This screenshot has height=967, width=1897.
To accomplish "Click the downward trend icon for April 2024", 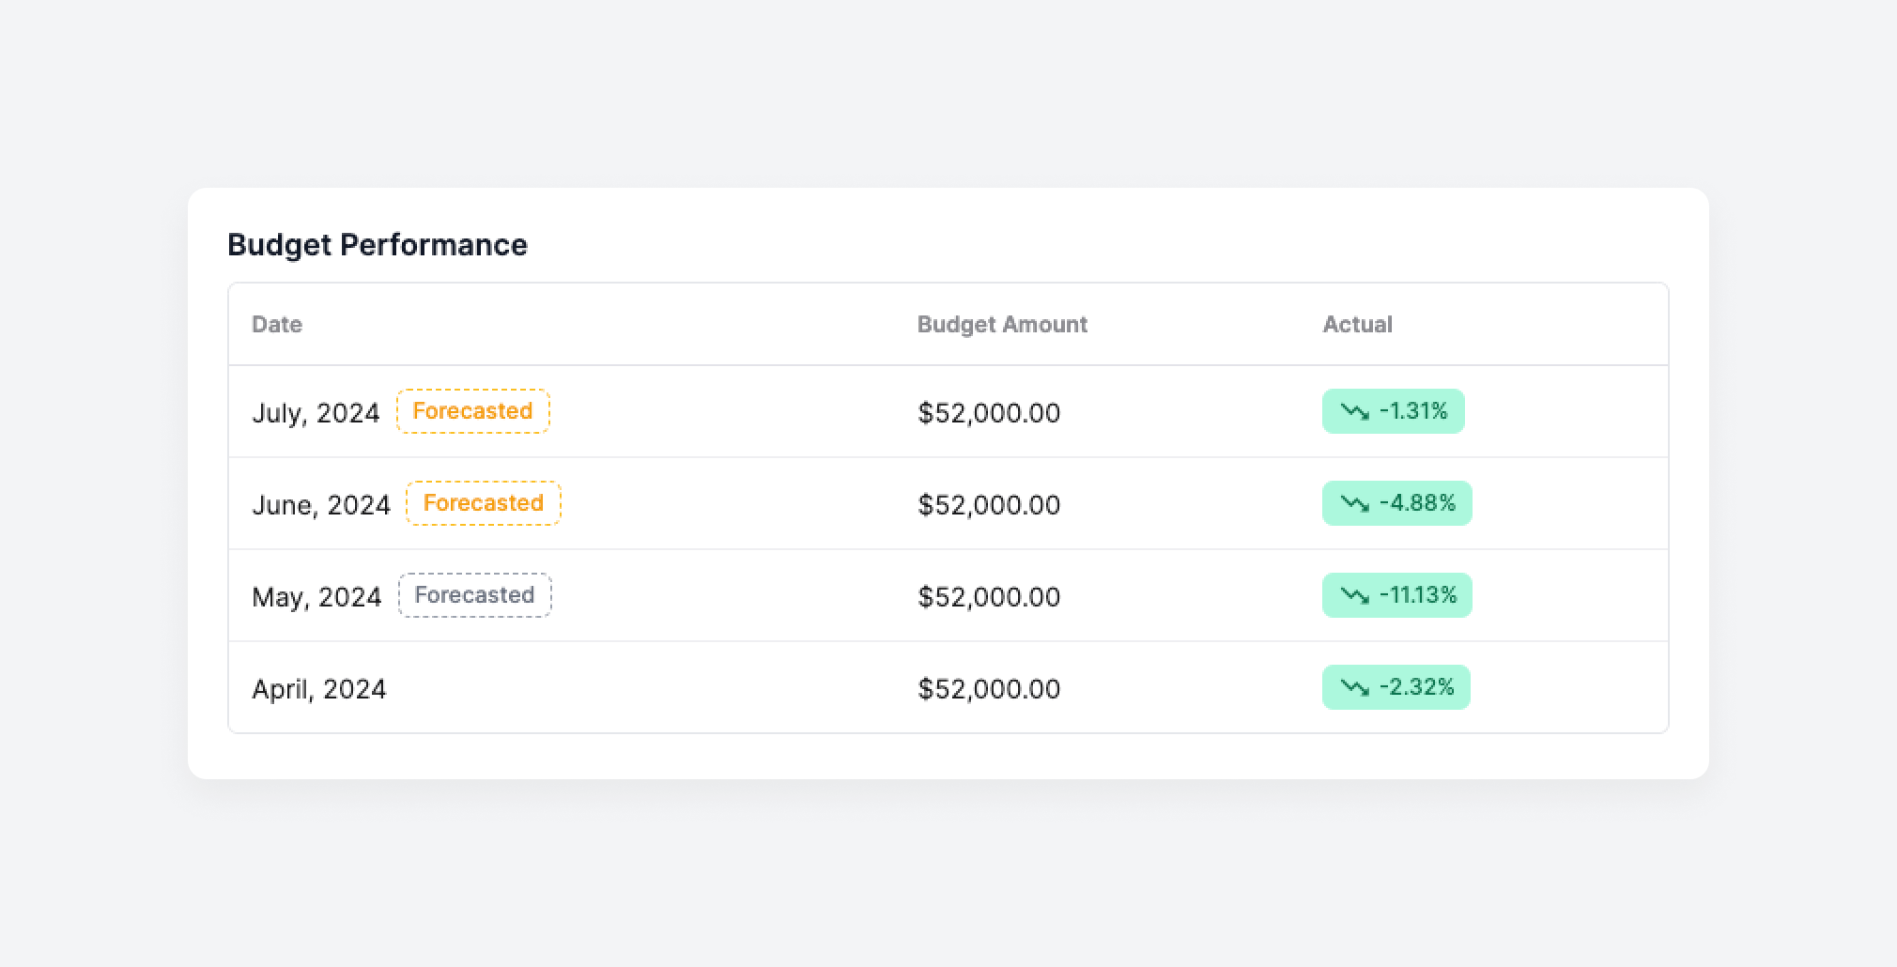I will click(x=1355, y=686).
